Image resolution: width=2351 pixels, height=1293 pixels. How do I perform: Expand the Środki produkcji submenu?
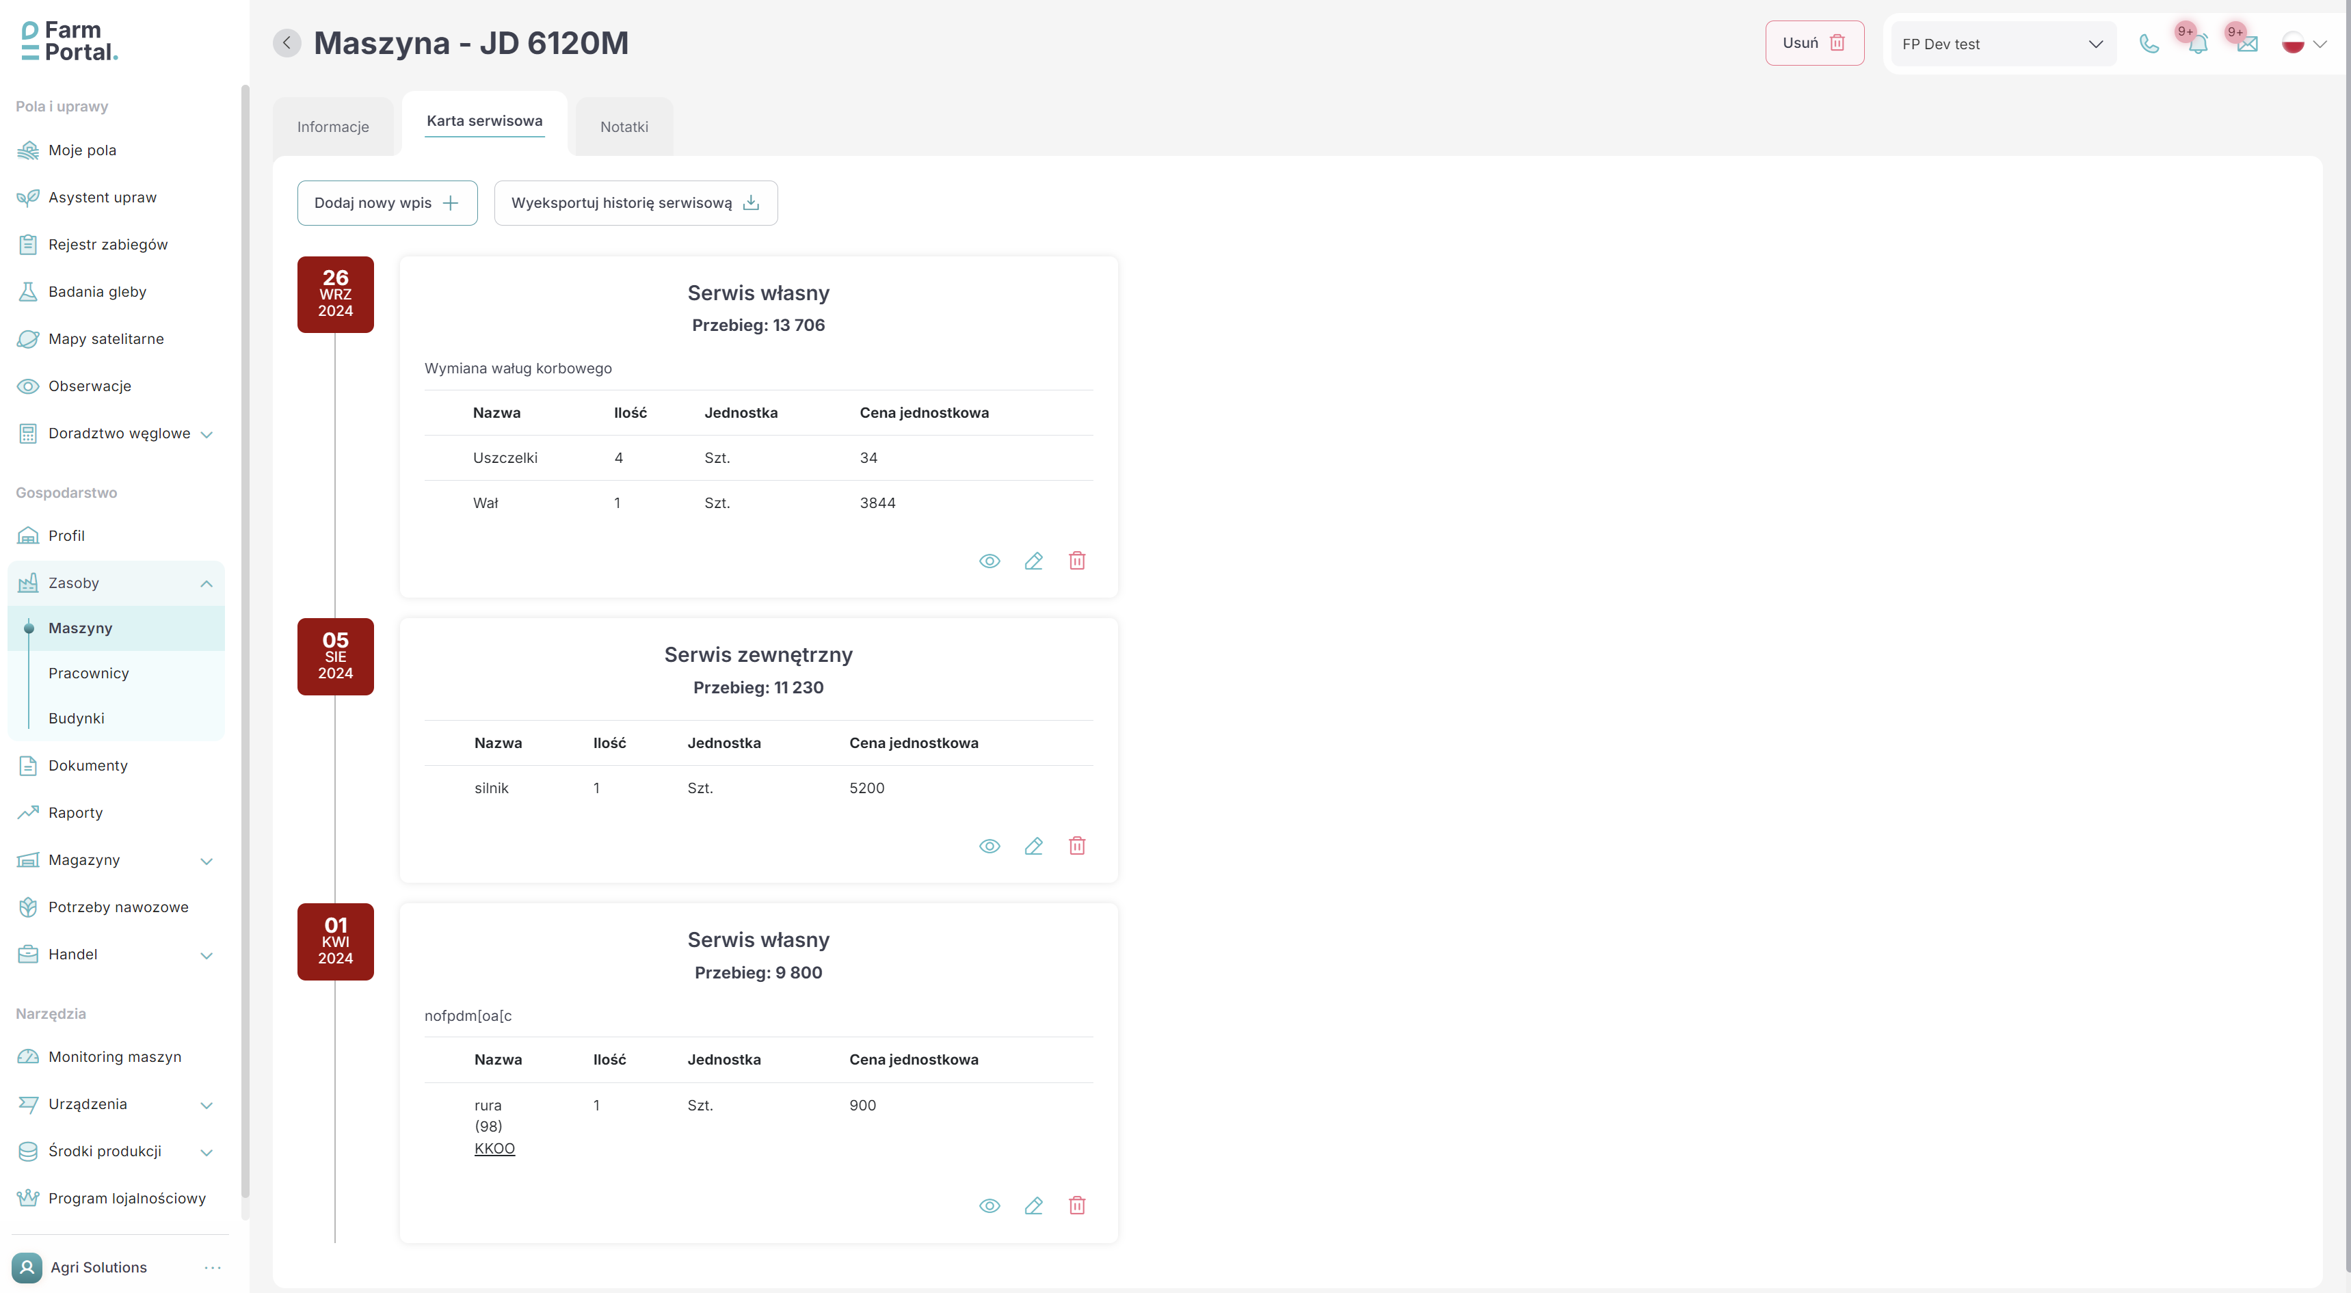(207, 1152)
